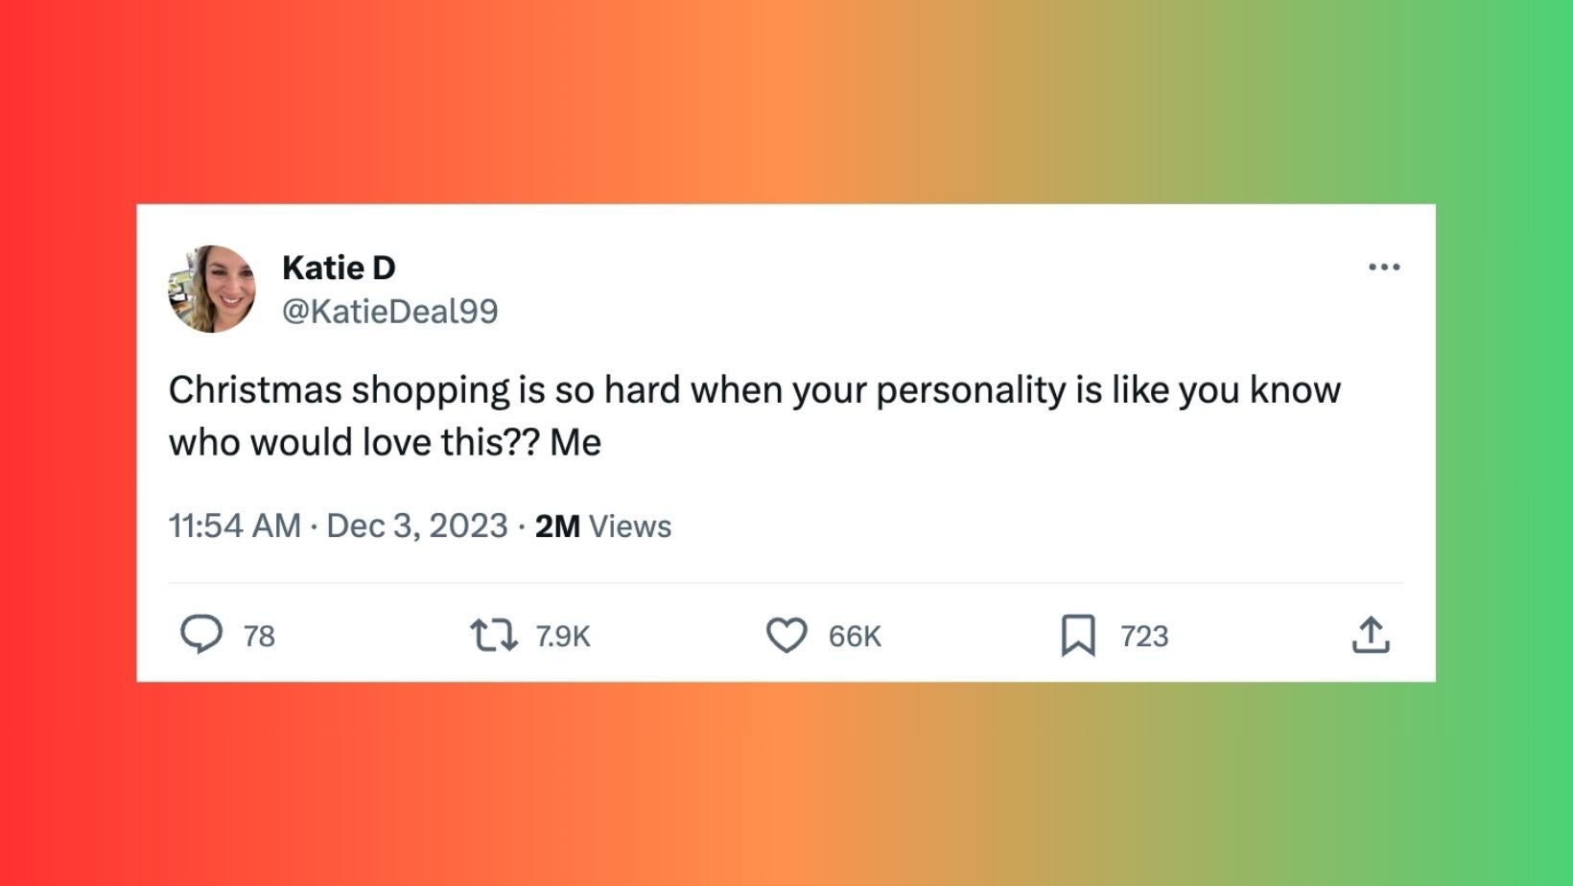
Task: View the 2M Views analytics label
Action: click(603, 525)
